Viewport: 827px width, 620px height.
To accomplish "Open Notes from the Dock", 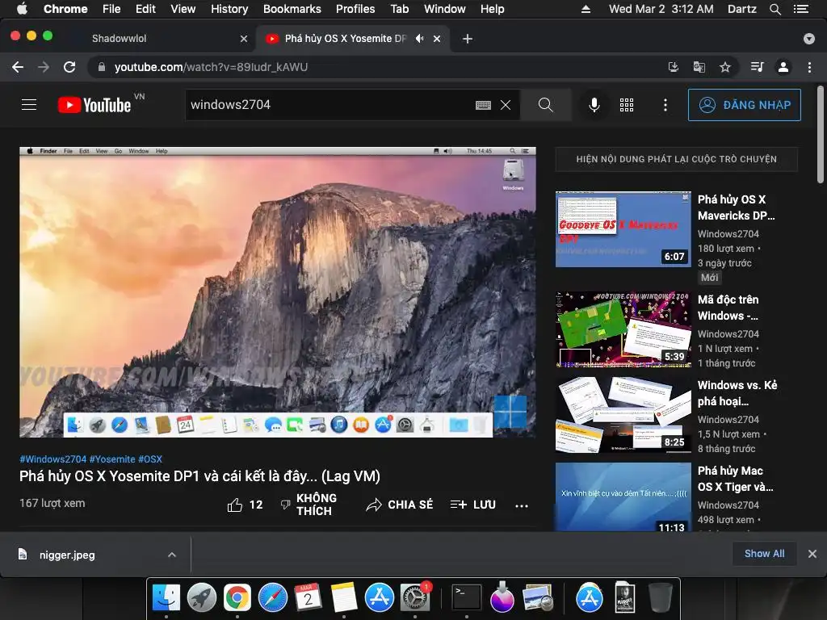I will [x=344, y=597].
